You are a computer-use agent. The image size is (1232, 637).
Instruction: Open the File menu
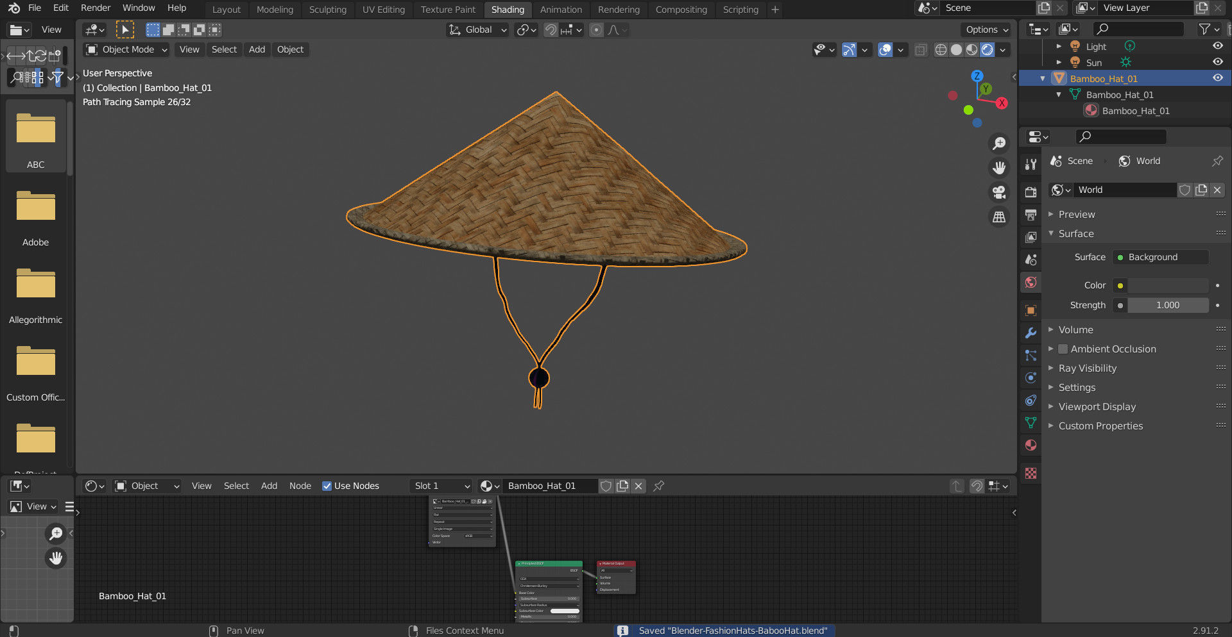click(35, 8)
